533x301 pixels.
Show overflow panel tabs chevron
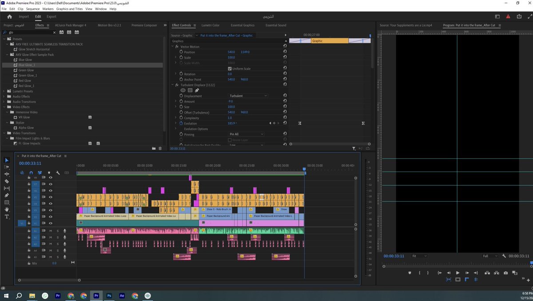pos(165,25)
